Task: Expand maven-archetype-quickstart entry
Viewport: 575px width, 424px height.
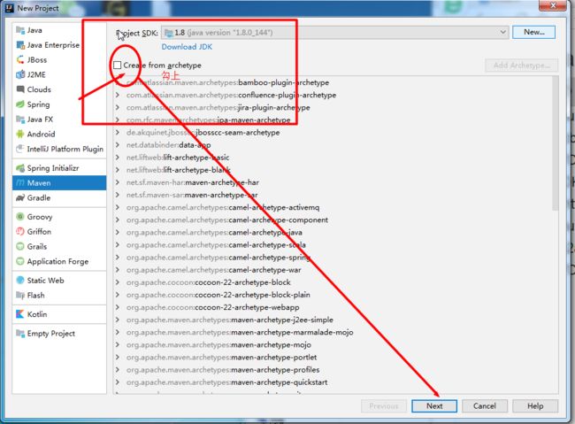Action: tap(118, 382)
